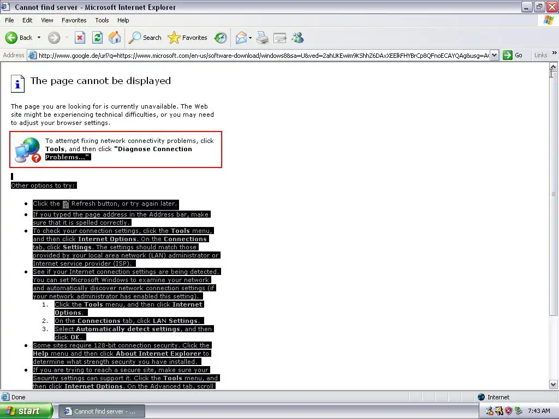
Task: Open the Tools menu
Action: 102,20
